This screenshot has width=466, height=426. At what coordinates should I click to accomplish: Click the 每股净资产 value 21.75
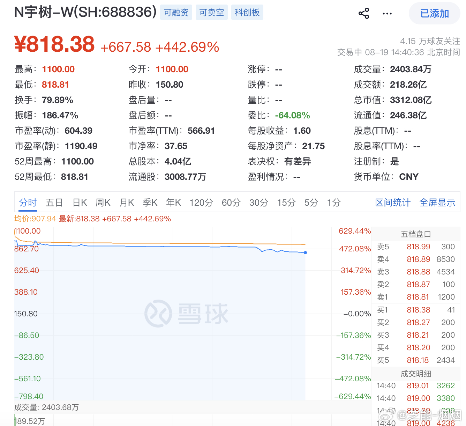tap(314, 146)
